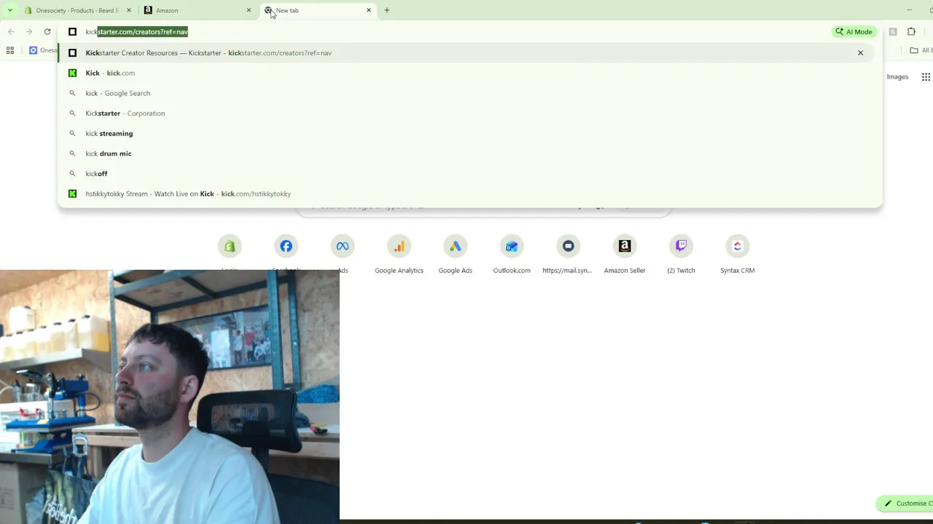Screen dimensions: 933x524
Task: Open the Extensions puzzle icon
Action: click(911, 31)
